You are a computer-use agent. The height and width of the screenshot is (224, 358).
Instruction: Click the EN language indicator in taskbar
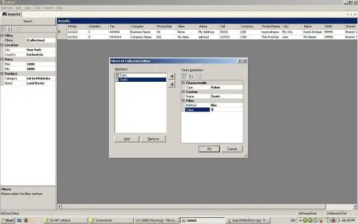point(293,220)
